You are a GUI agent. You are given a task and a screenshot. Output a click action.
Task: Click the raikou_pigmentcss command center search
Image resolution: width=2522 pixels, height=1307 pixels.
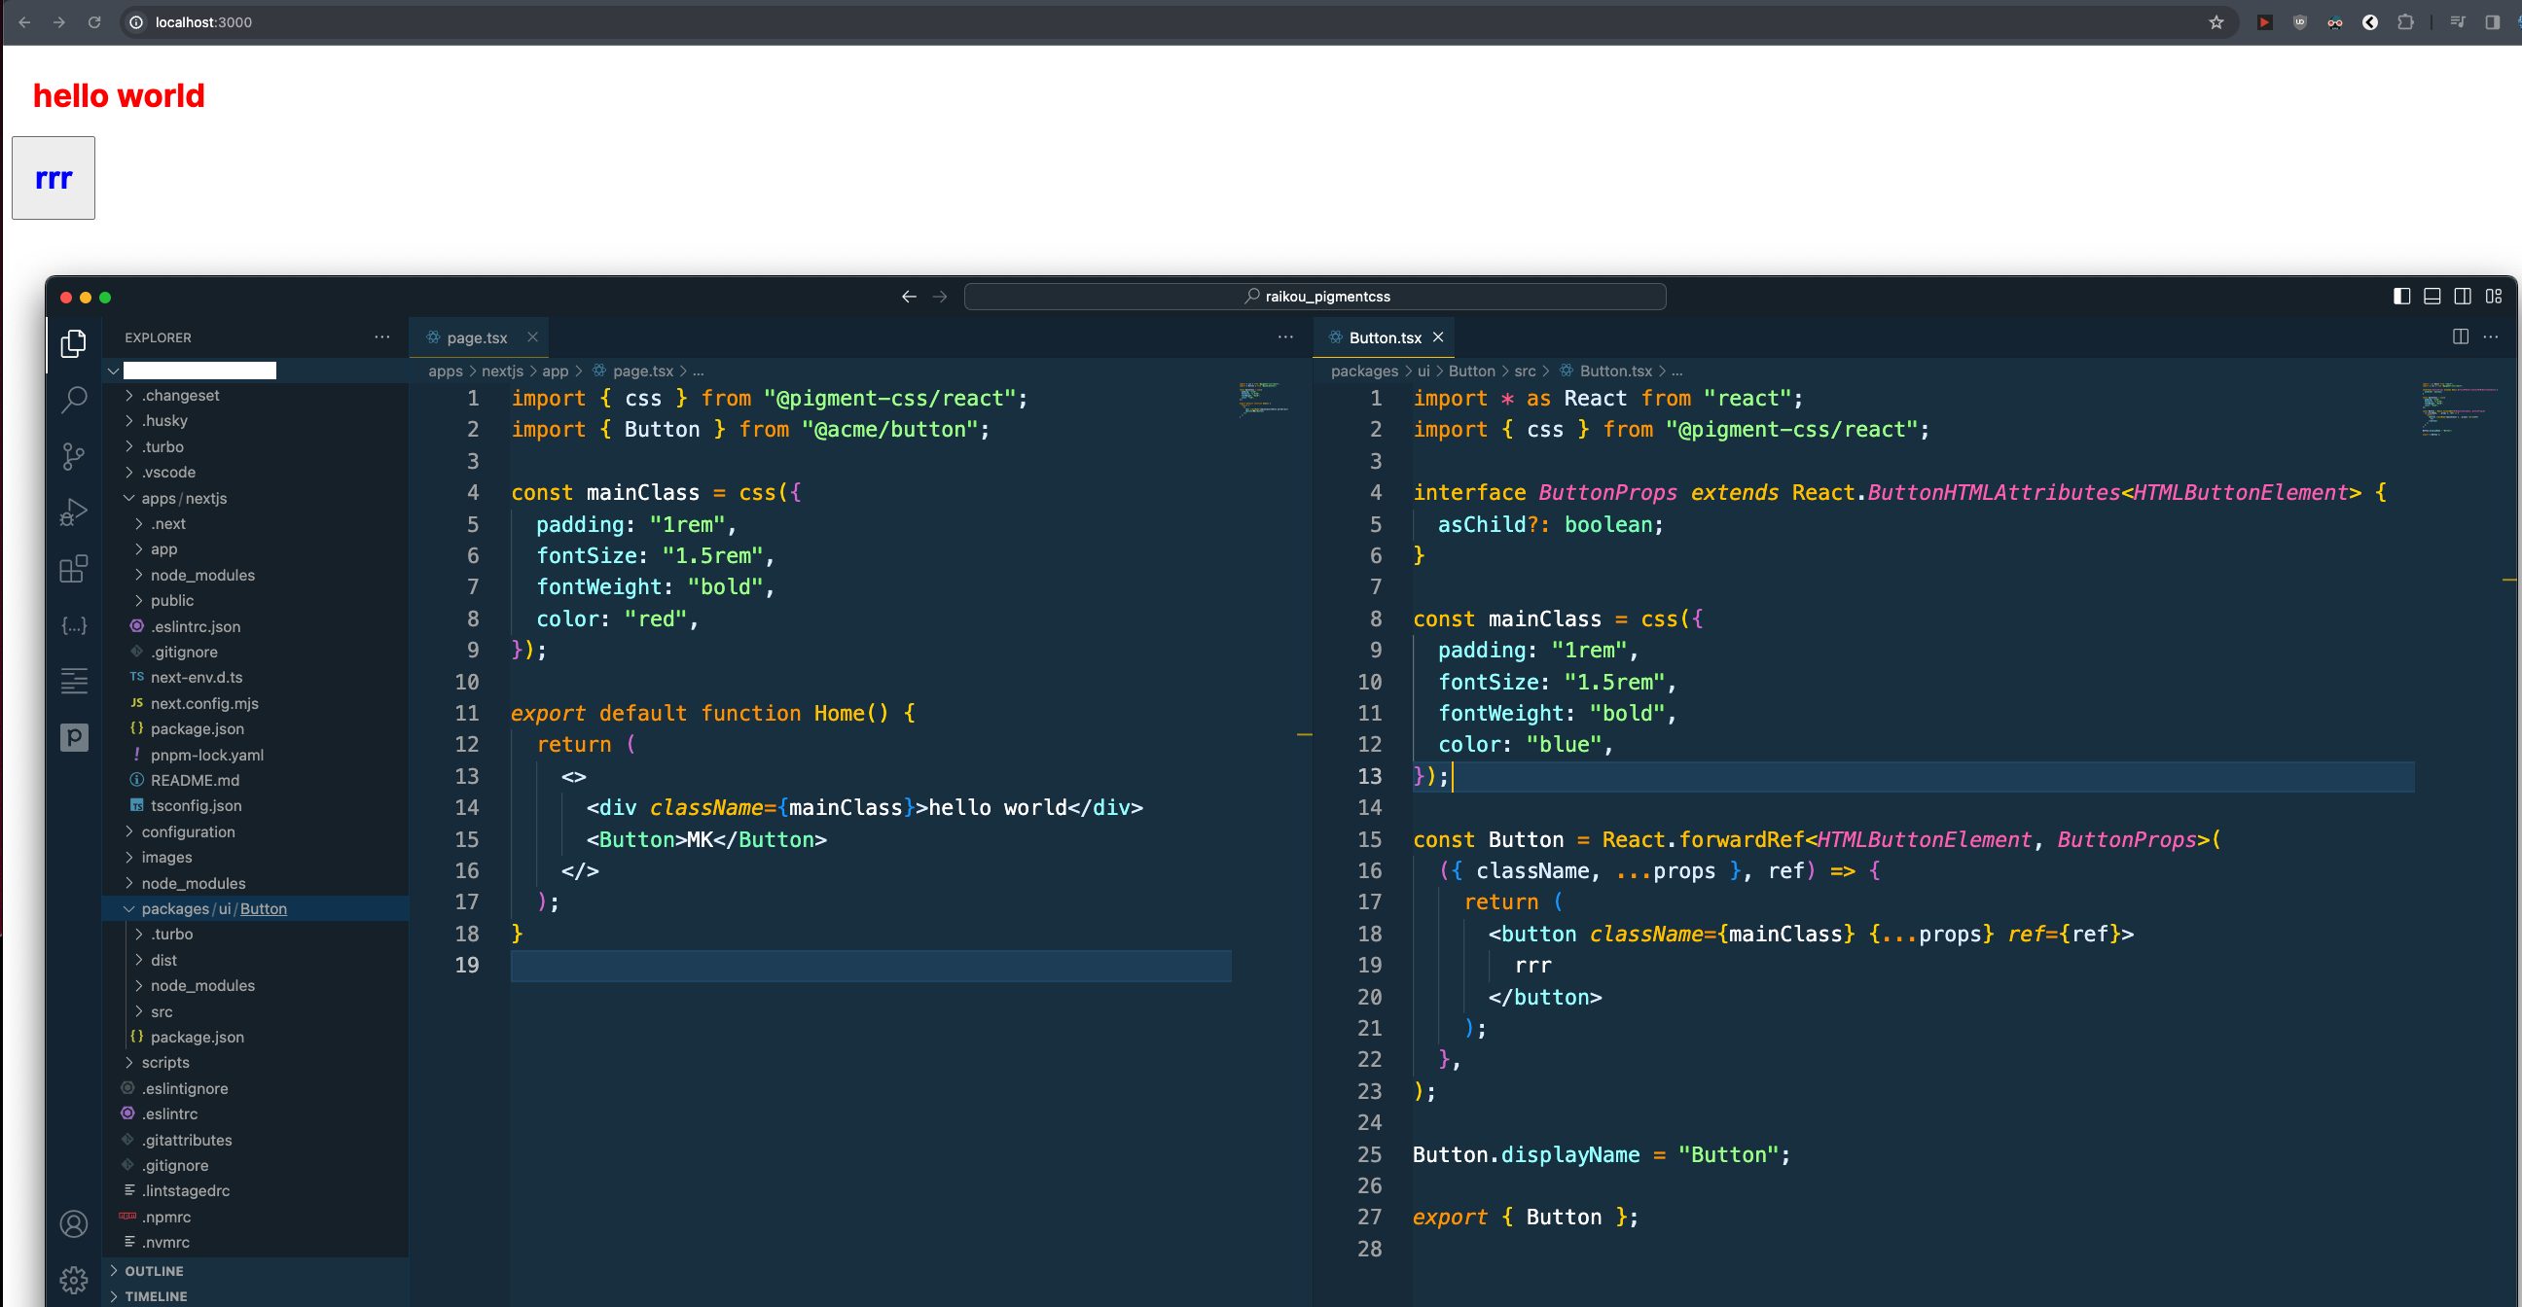point(1315,297)
